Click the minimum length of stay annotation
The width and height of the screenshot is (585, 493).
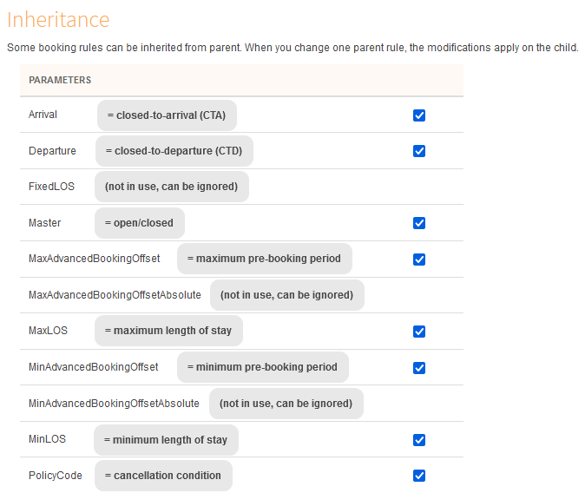point(166,440)
